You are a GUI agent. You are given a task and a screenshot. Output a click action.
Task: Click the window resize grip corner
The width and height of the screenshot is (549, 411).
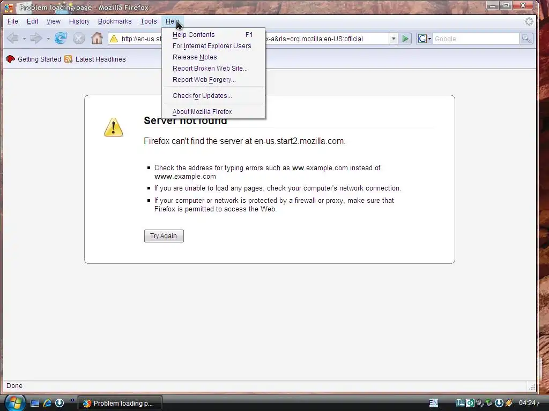532,386
